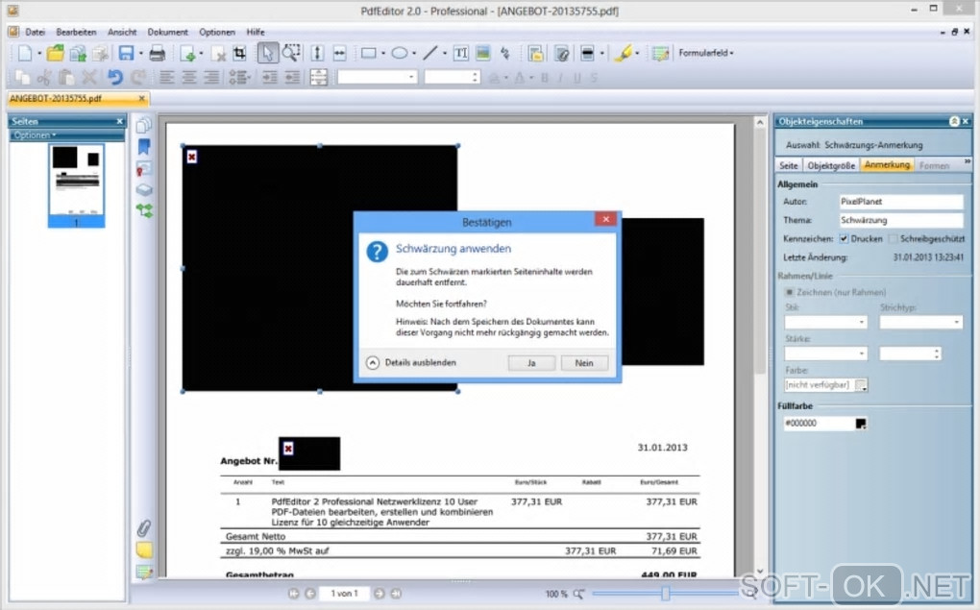Save the document with floppy disk icon

point(126,53)
